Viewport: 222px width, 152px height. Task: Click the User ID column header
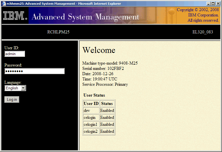pyautogui.click(x=91, y=104)
